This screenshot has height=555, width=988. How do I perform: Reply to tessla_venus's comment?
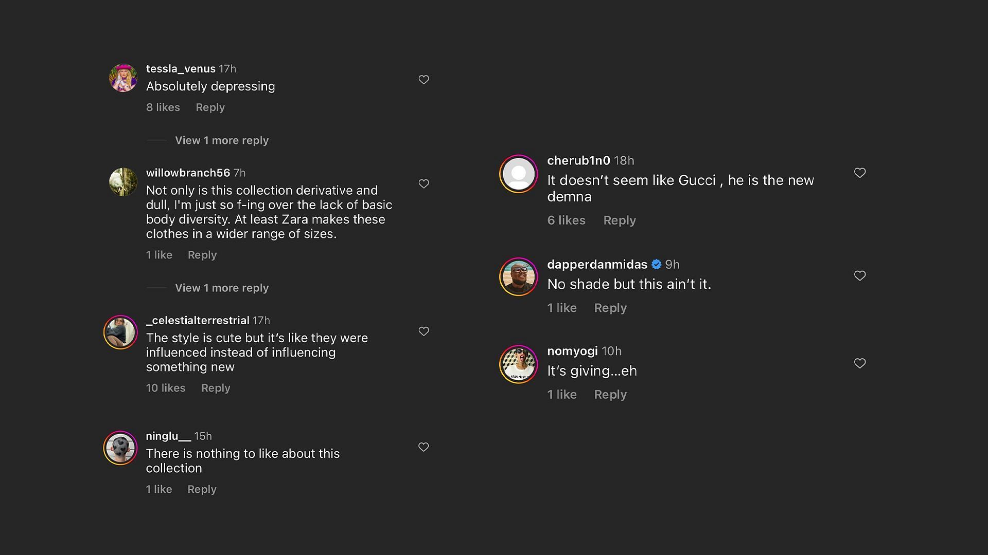210,107
